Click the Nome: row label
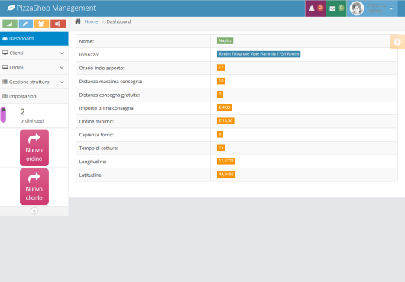This screenshot has height=282, width=405. click(86, 41)
